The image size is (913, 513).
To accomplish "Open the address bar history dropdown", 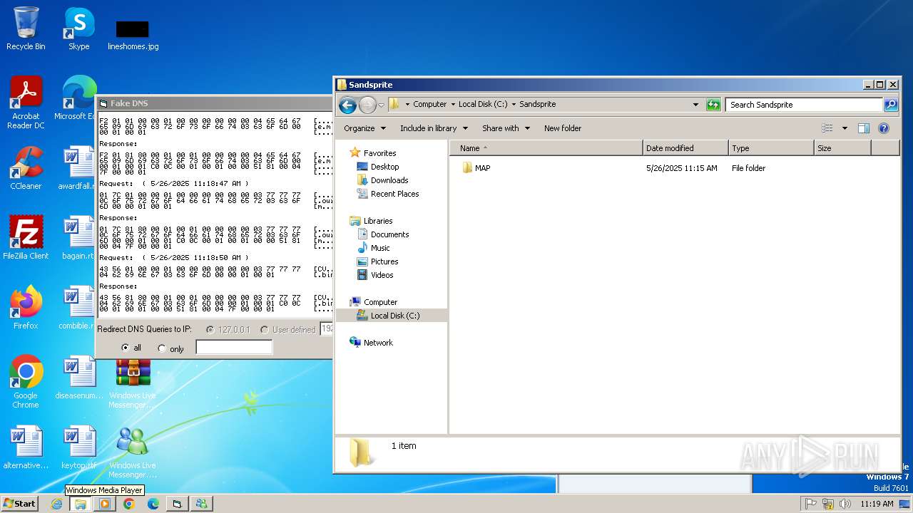I will tap(696, 105).
